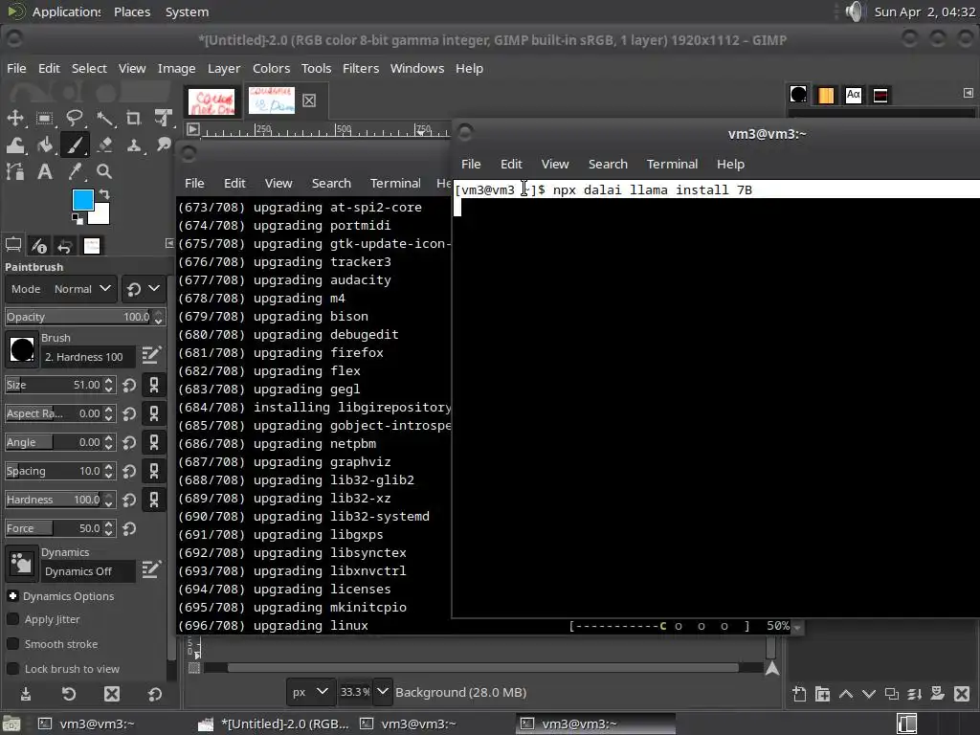This screenshot has height=735, width=980.
Task: Select the Rectangle Select tool
Action: point(44,118)
